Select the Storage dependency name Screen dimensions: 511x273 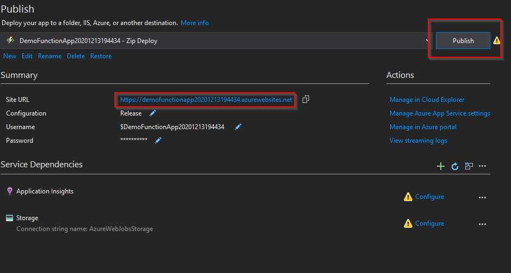click(27, 218)
